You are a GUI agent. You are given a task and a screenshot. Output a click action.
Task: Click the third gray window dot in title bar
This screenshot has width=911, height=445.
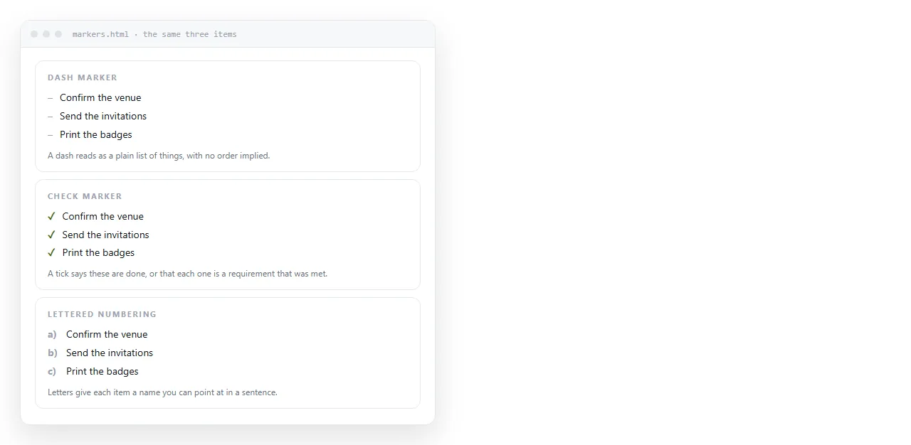point(58,34)
